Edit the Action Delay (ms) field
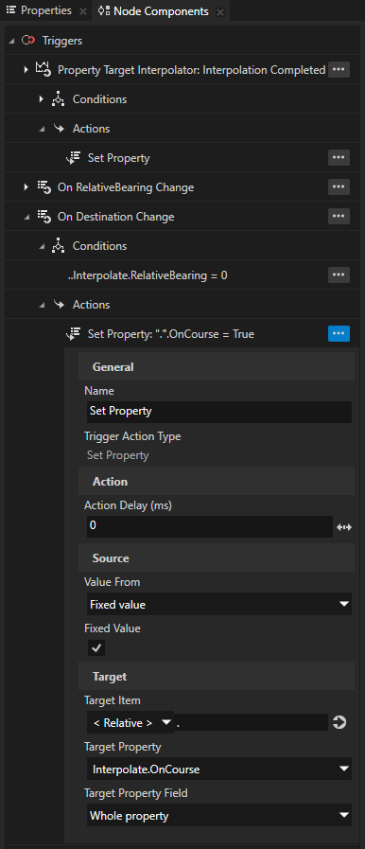 [209, 526]
